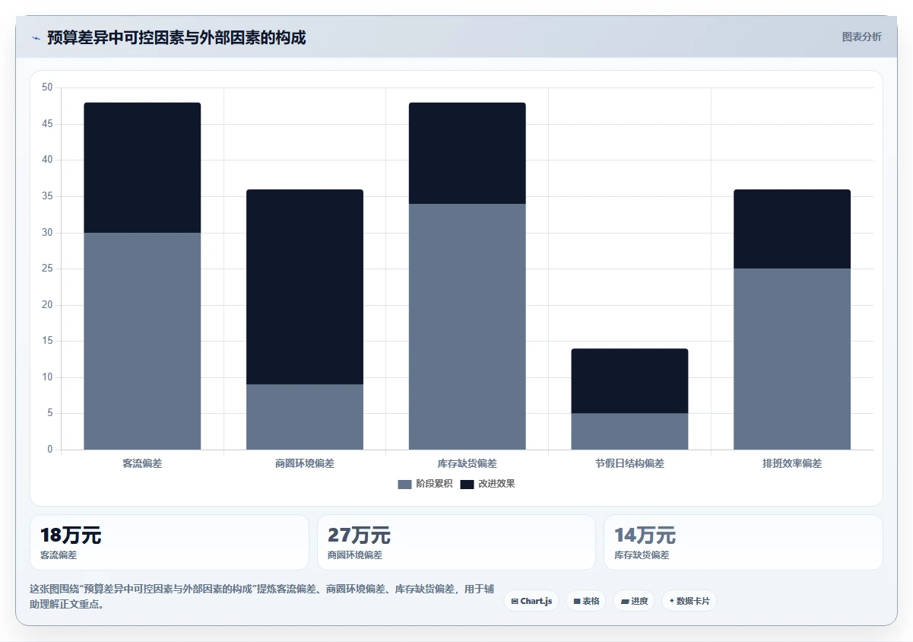Click 节假日结构偏差 gray 阶段累积 bar segment

tap(629, 431)
